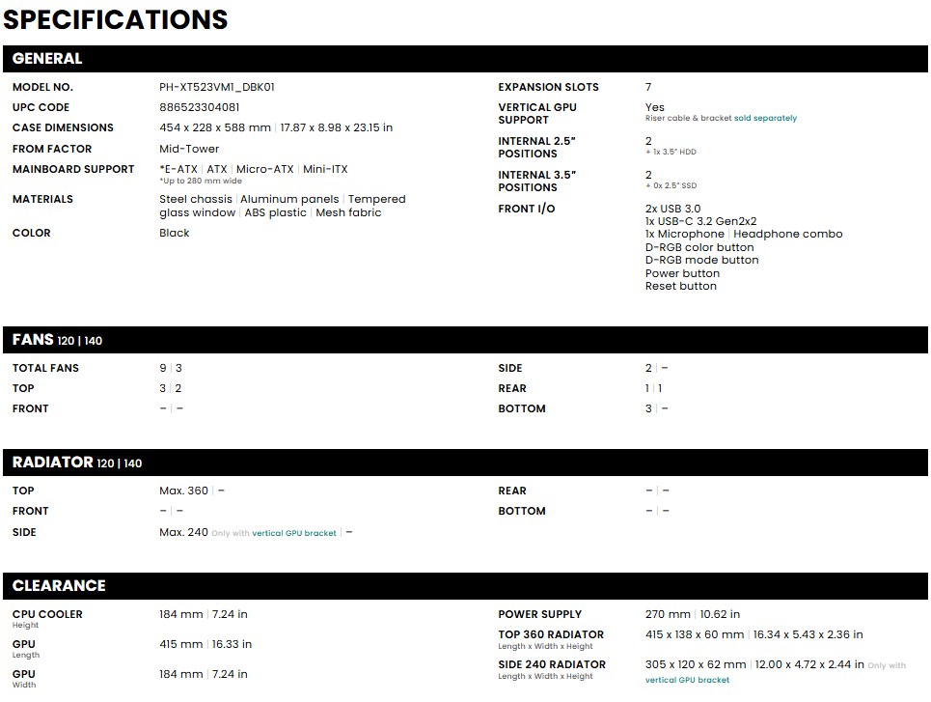The image size is (931, 702).
Task: Open the 'sold separately' riser cable link
Action: pyautogui.click(x=765, y=119)
